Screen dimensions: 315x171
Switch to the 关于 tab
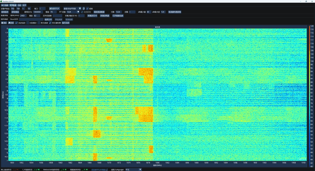click(24, 5)
